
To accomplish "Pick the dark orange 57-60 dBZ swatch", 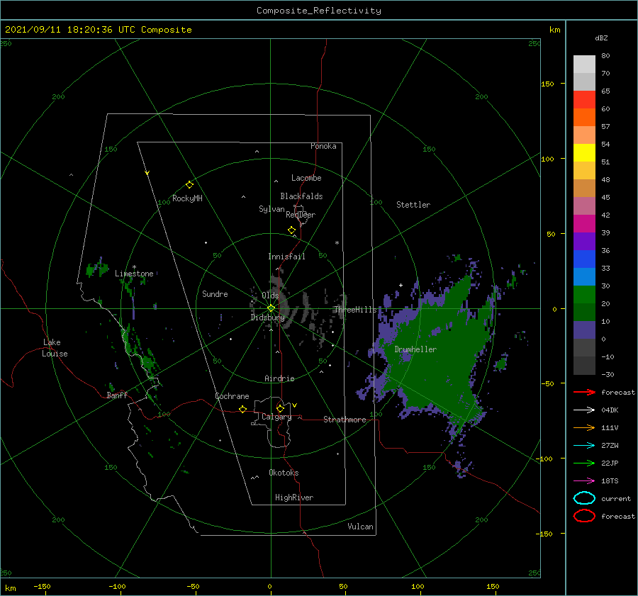I will [584, 118].
